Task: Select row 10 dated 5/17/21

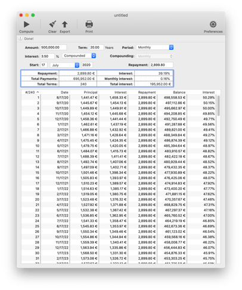Action: (x=119, y=146)
